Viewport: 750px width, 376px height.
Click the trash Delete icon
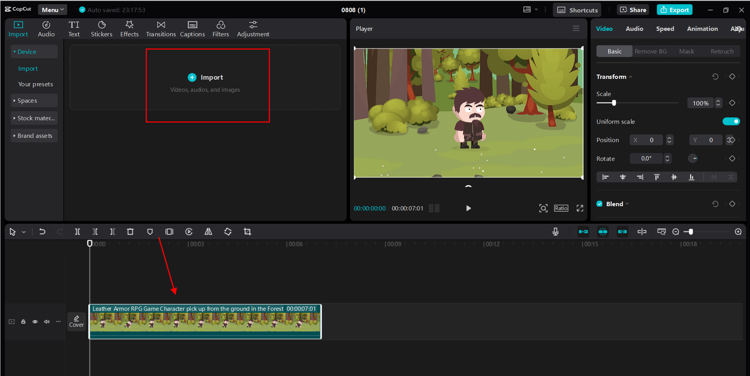tap(131, 232)
